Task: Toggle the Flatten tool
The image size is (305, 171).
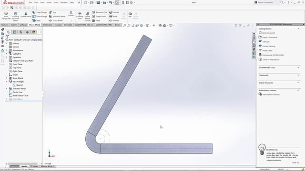Action: [x=114, y=20]
